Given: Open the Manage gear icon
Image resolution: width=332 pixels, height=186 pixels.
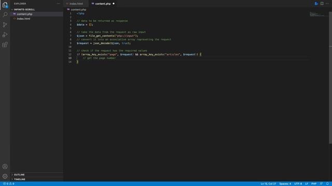Looking at the screenshot, I should 5,176.
